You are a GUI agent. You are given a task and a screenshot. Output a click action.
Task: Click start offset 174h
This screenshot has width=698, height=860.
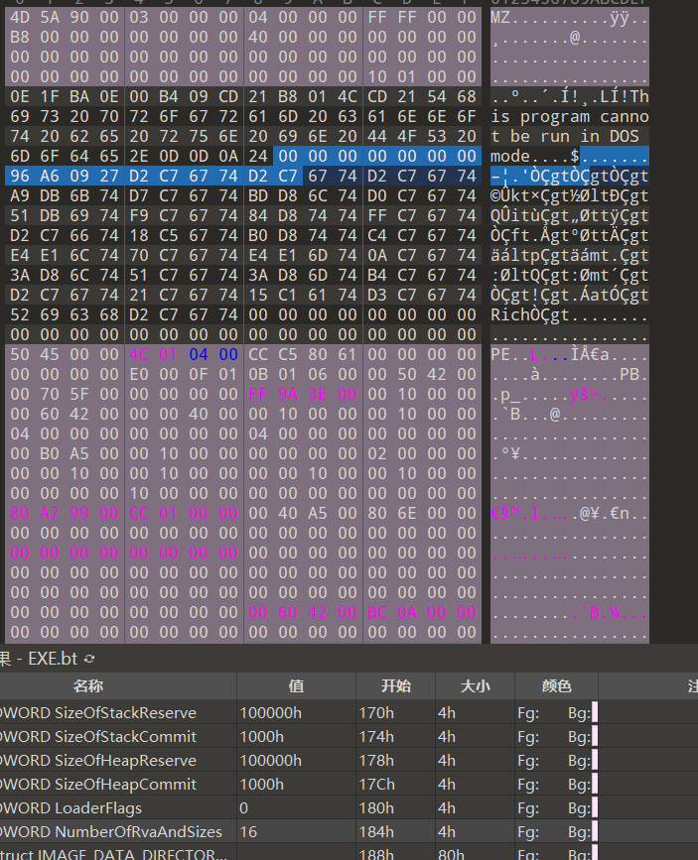point(376,736)
